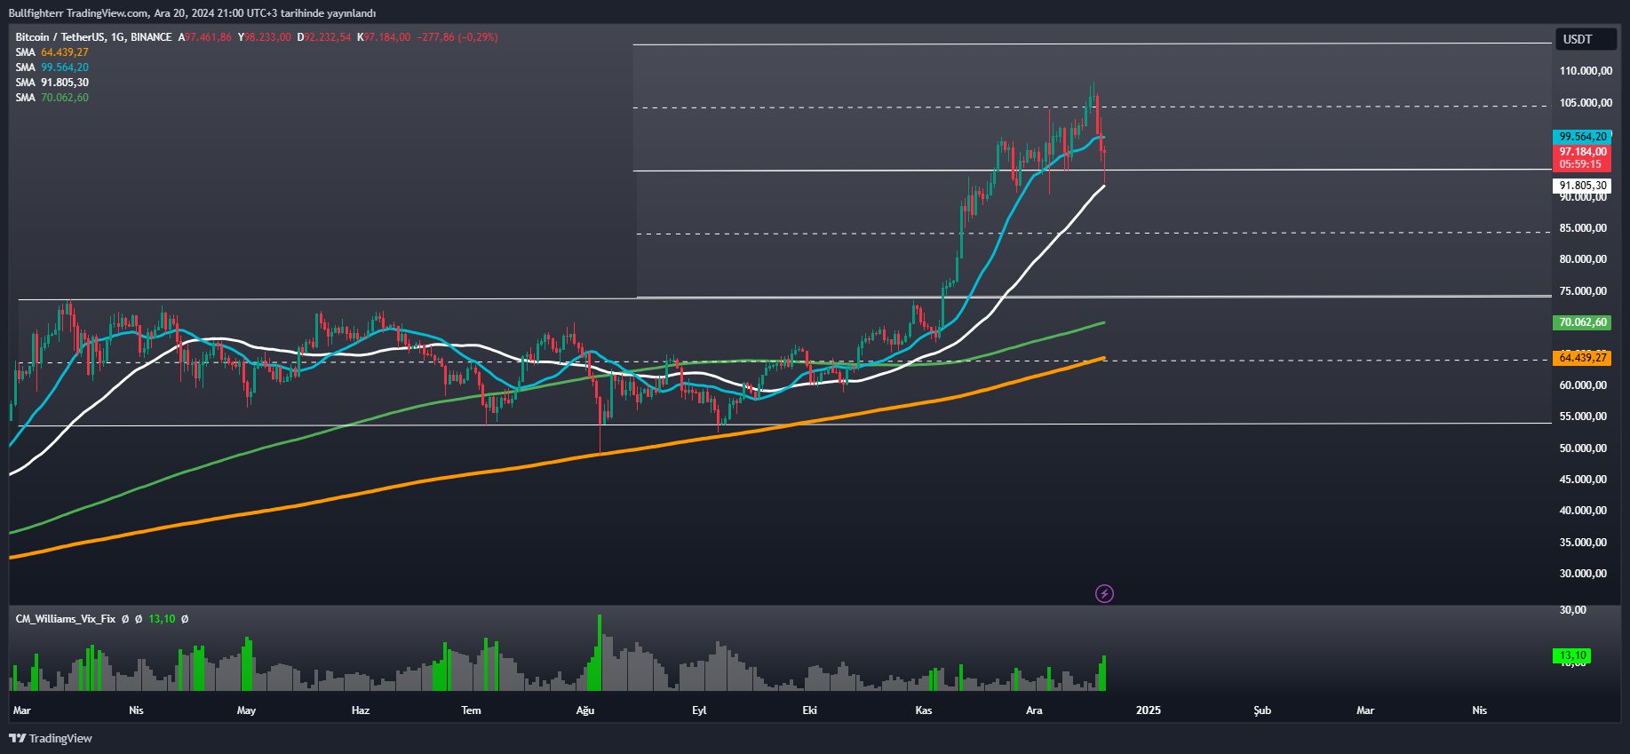This screenshot has width=1630, height=754.
Task: Click the CM_Williams_Vix_Fix indicator label
Action: tap(66, 619)
